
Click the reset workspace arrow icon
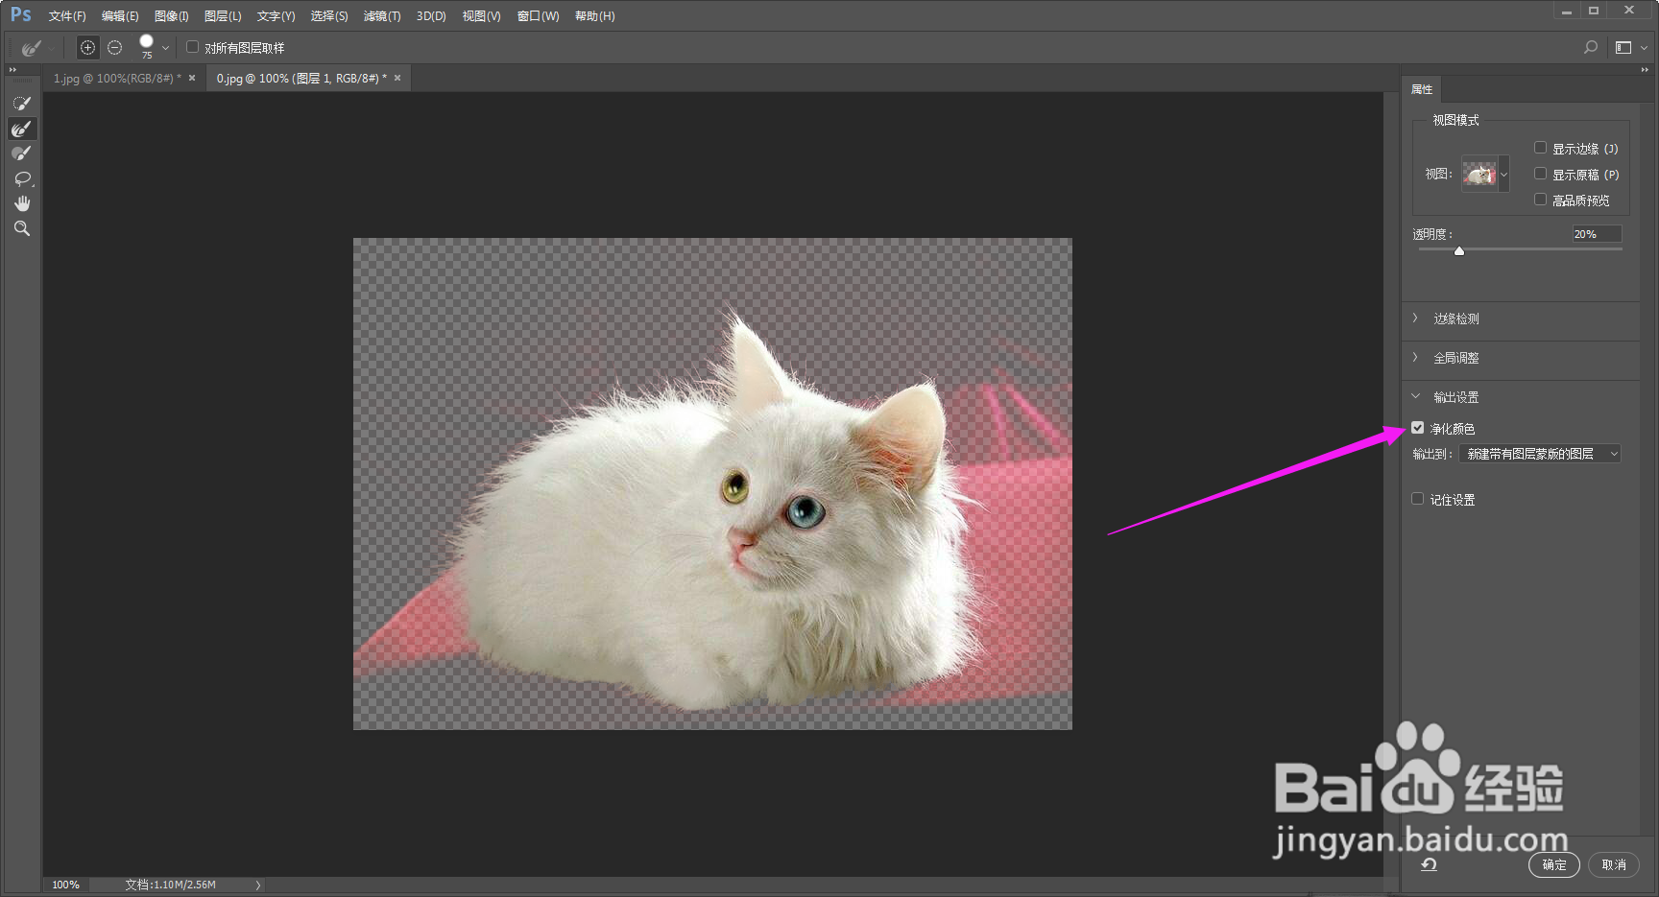pyautogui.click(x=1429, y=864)
